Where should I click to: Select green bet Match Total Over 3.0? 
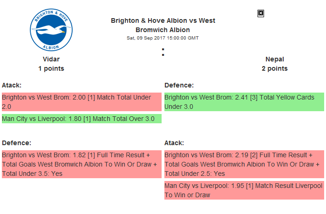click(x=81, y=119)
